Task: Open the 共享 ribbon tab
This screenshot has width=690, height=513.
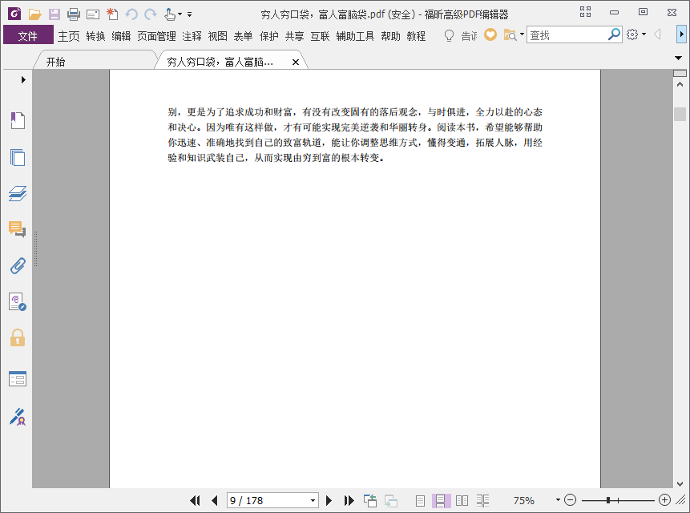Action: coord(294,36)
